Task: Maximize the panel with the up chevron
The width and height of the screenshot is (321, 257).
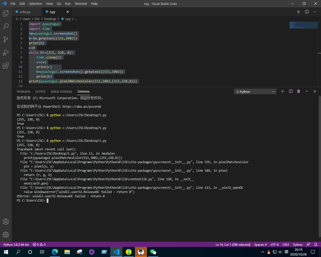Action: point(306,91)
